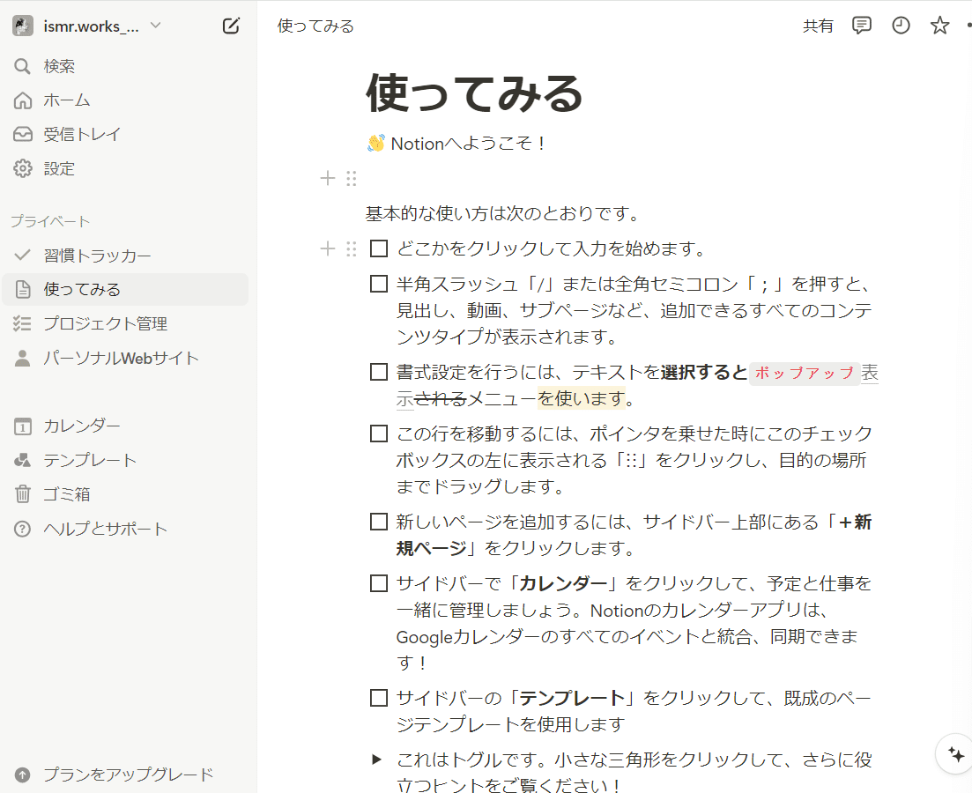Click the checkmark icon beside 習慣トラッカー
The height and width of the screenshot is (793, 972).
(x=22, y=255)
